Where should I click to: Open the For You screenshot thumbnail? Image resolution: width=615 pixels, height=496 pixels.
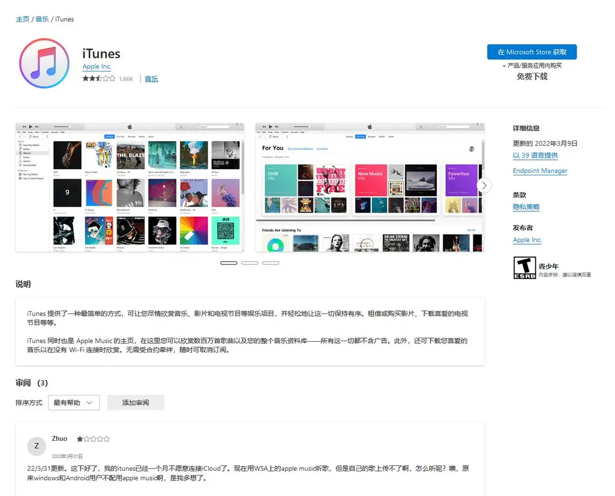click(369, 187)
